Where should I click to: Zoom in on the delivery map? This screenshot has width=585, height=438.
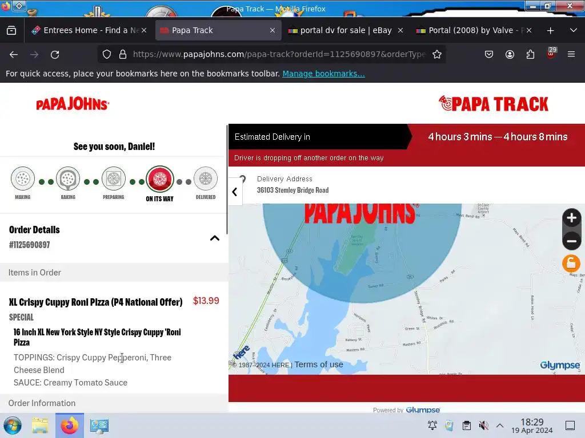pos(571,218)
